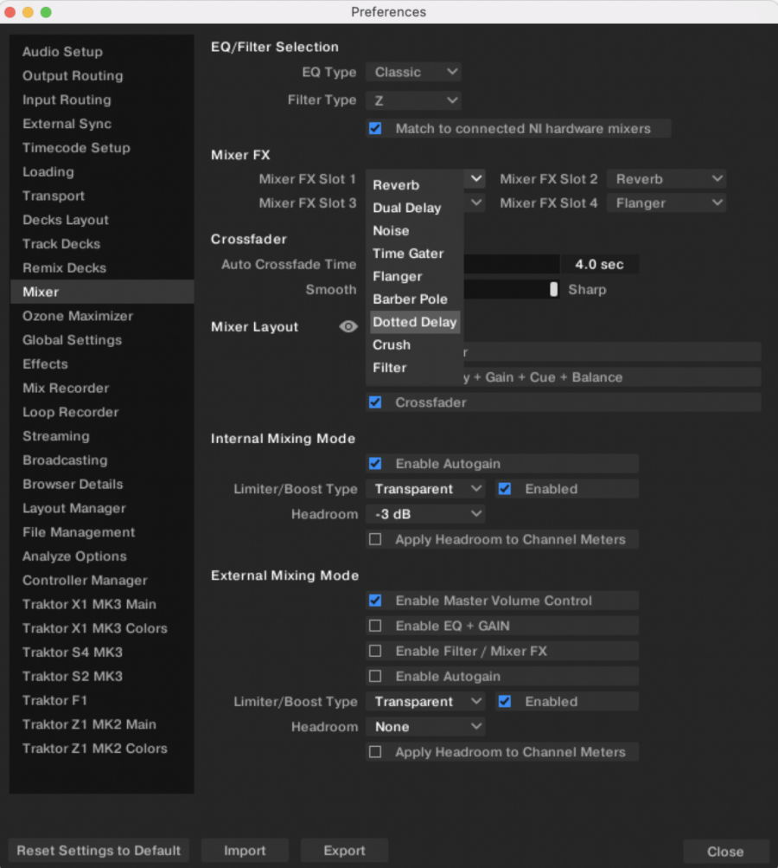Uncheck Match to connected NI hardware mixers

[375, 127]
